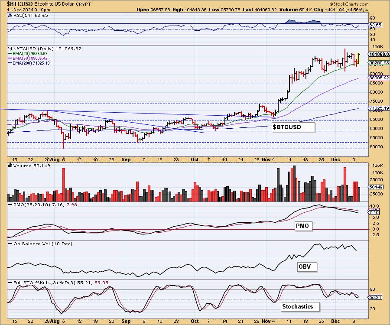390x325 pixels.
Task: Click the RSI indicator icon beside RSI(14)
Action: click(x=10, y=15)
